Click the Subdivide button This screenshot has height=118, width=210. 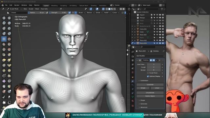tap(150, 85)
